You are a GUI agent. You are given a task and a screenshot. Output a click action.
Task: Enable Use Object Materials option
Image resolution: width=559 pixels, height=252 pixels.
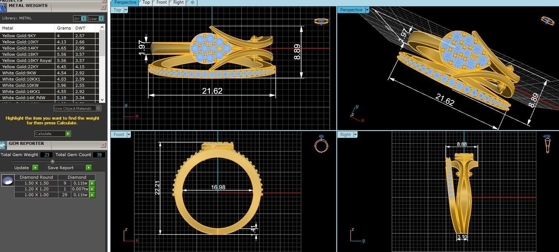(78, 108)
